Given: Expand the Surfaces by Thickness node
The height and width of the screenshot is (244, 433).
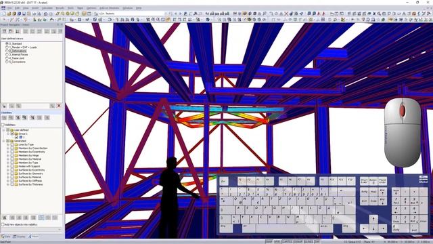Looking at the screenshot, I should (x=8, y=184).
